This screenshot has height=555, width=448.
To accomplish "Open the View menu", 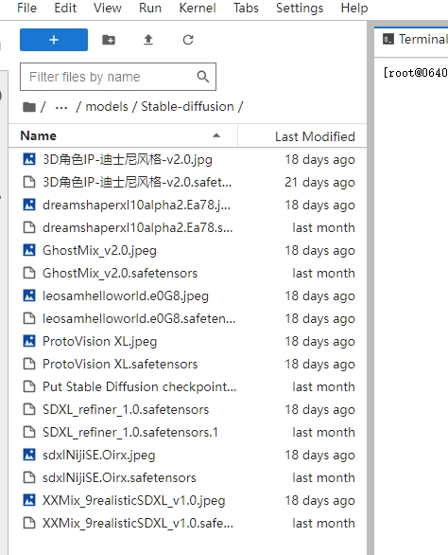I will pos(108,8).
